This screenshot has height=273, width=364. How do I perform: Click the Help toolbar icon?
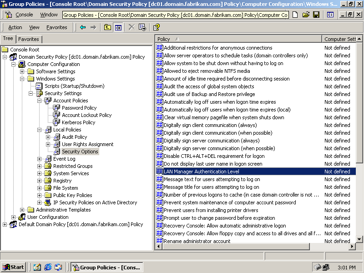coord(156,27)
